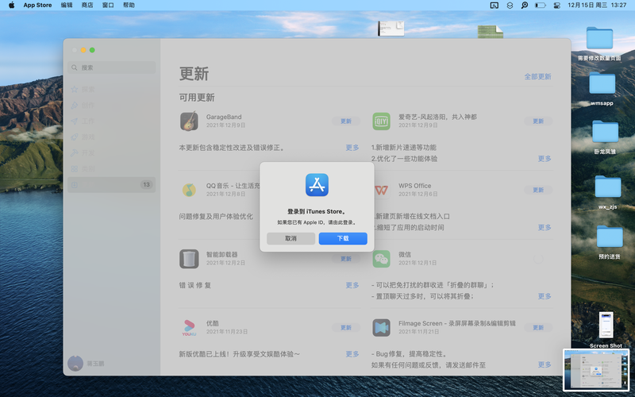Click the Filmage Screen app icon

381,327
